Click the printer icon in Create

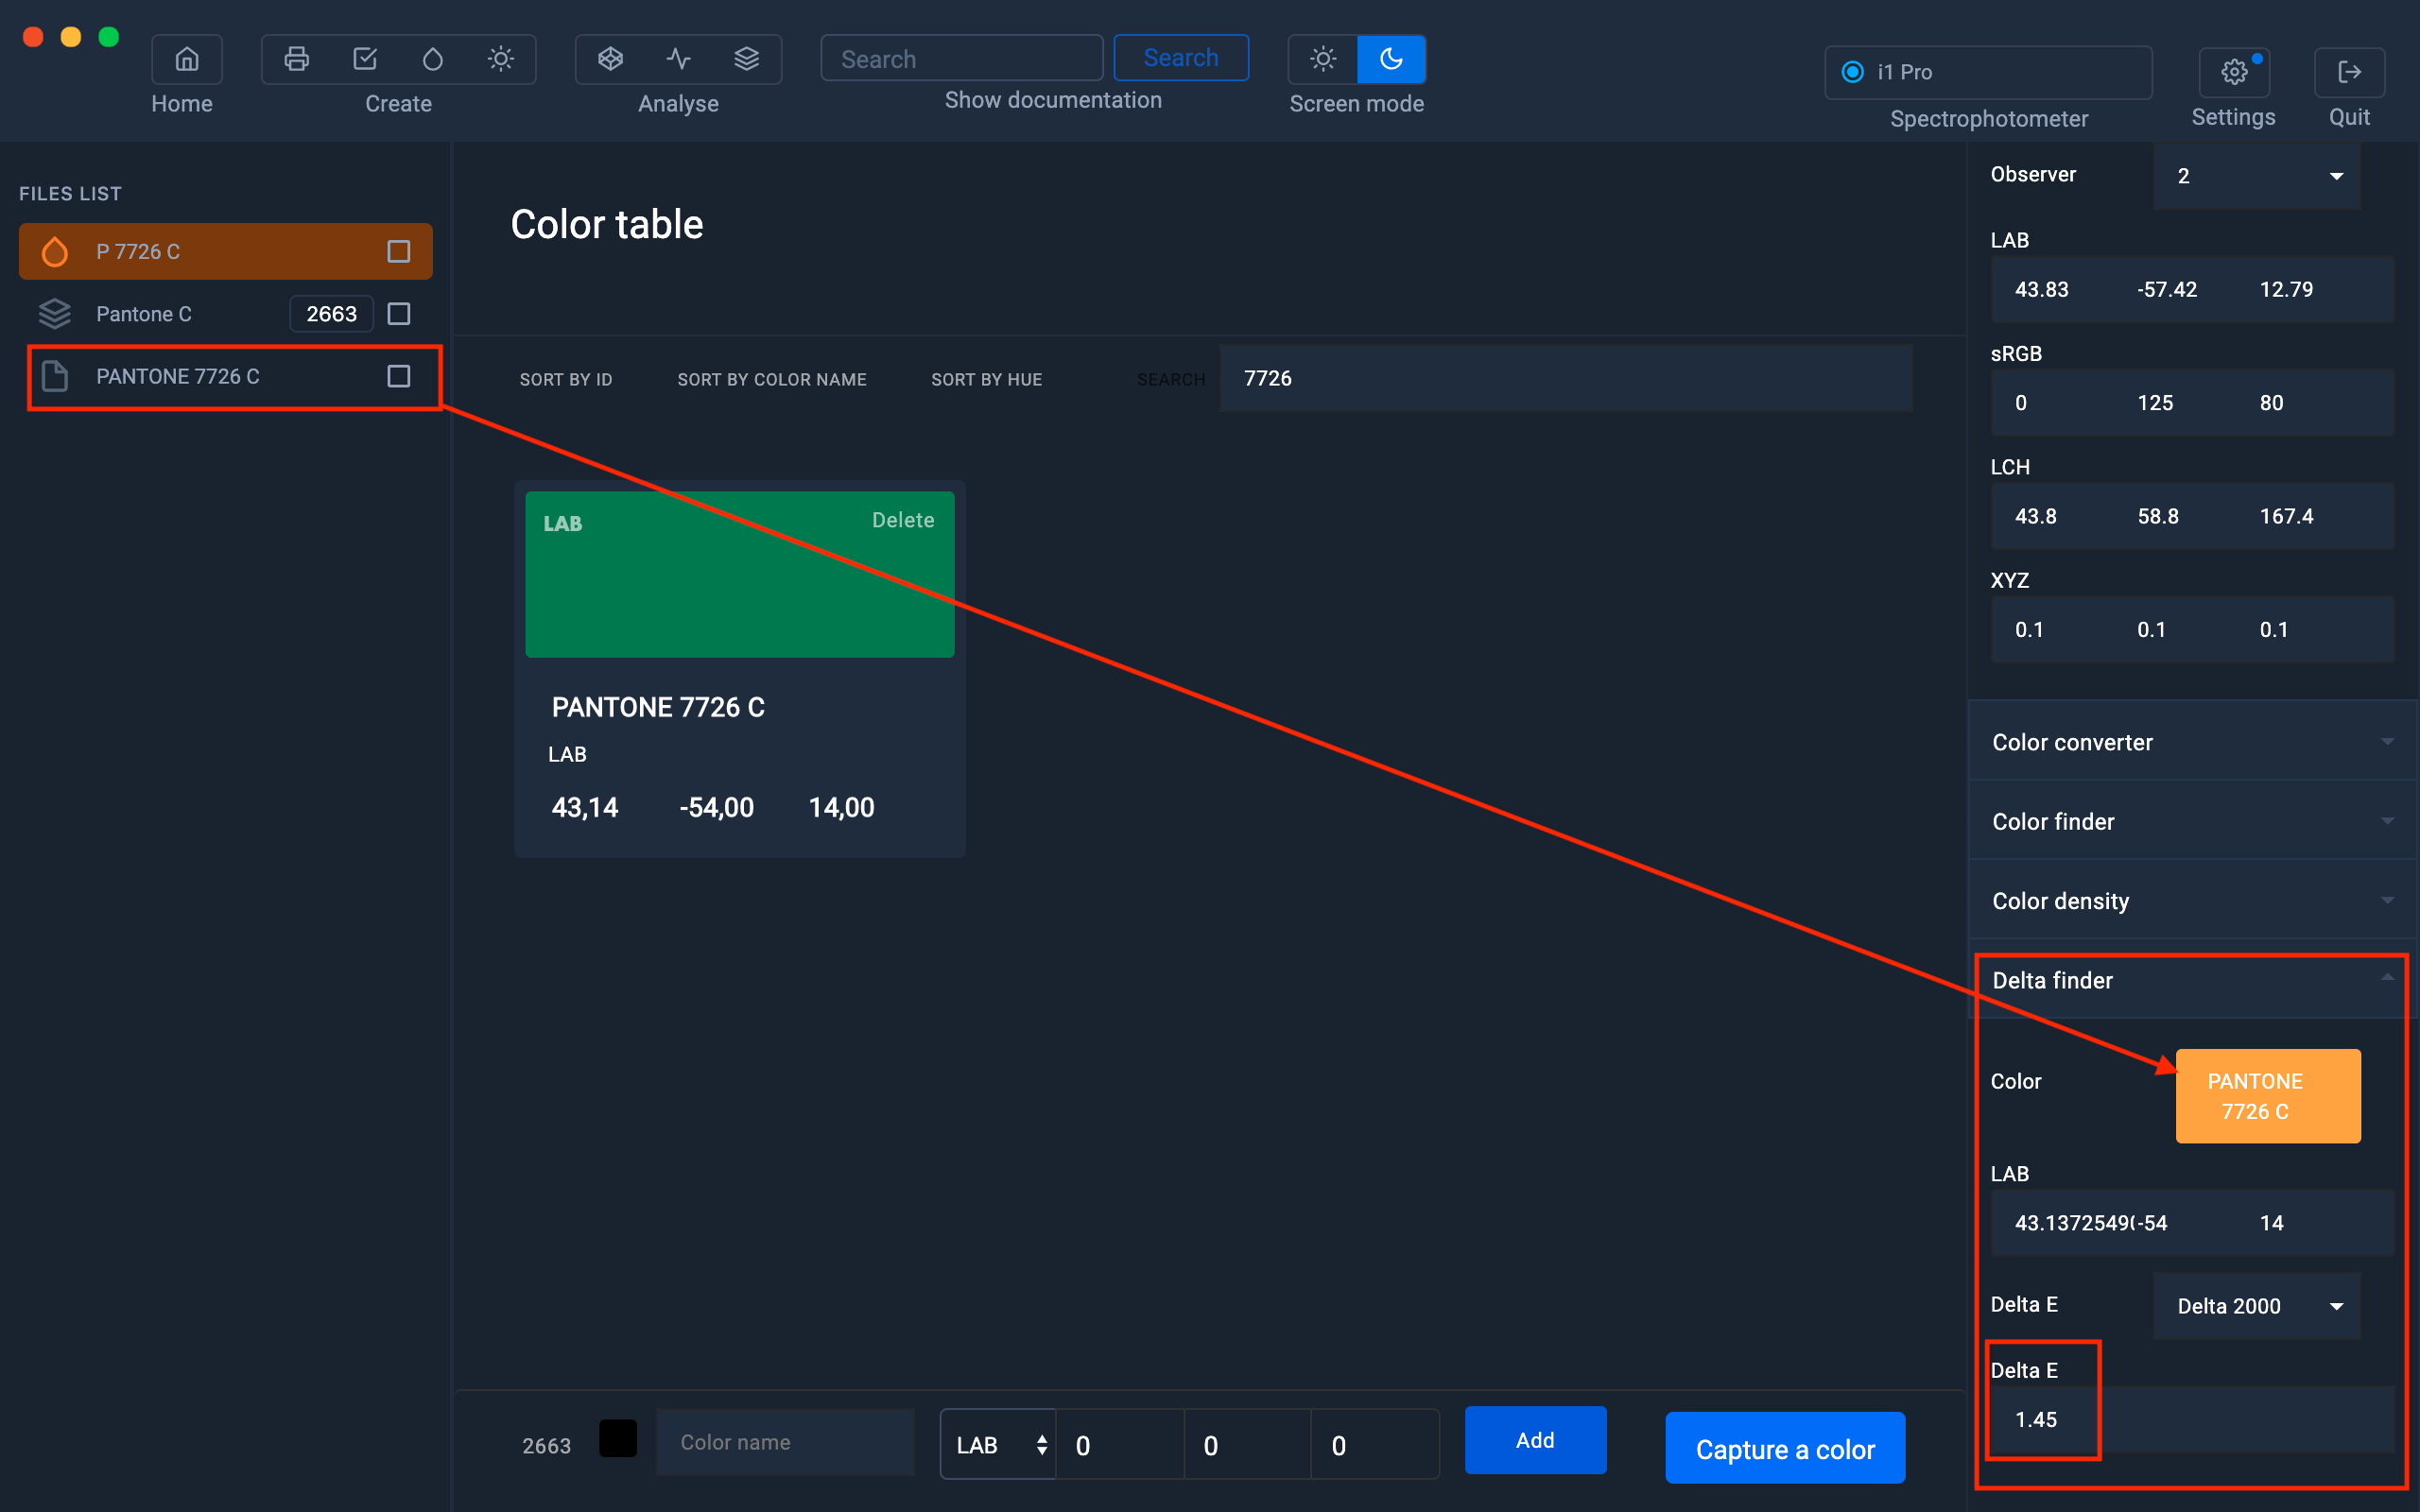point(296,59)
